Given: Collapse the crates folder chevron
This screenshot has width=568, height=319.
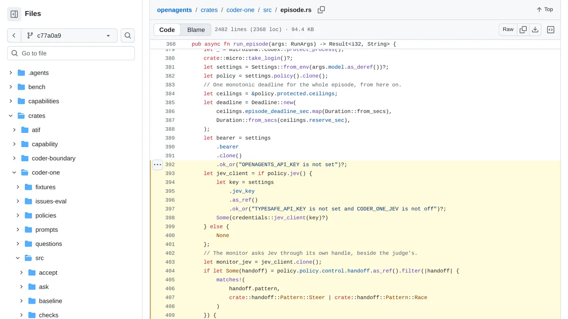Looking at the screenshot, I should [11, 116].
